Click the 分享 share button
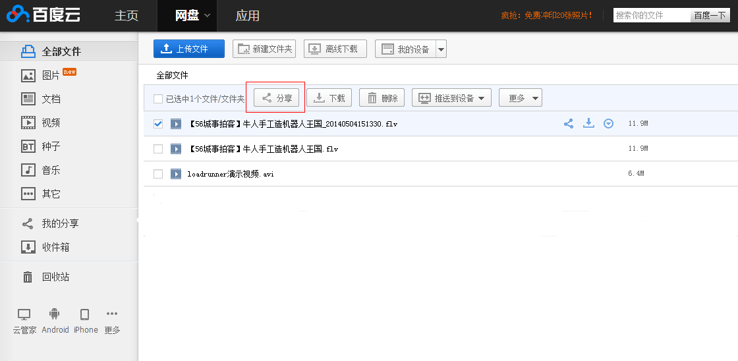The width and height of the screenshot is (738, 361). [277, 98]
